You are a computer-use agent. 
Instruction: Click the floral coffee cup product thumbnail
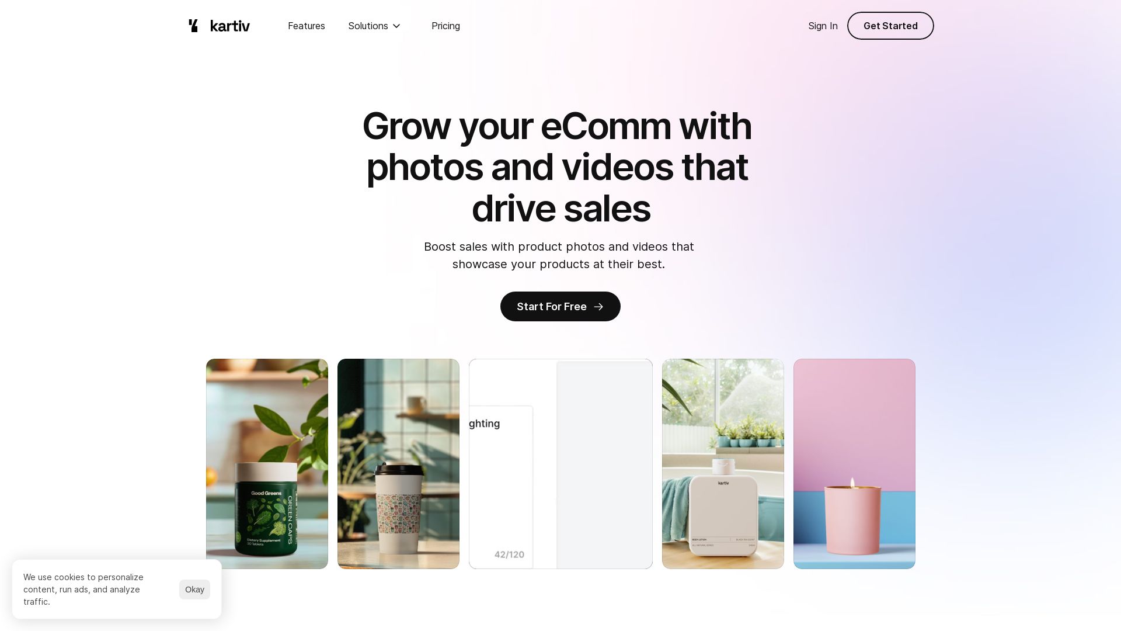click(398, 463)
